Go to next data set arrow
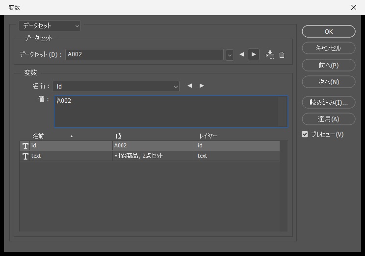Image resolution: width=365 pixels, height=256 pixels. tap(254, 54)
